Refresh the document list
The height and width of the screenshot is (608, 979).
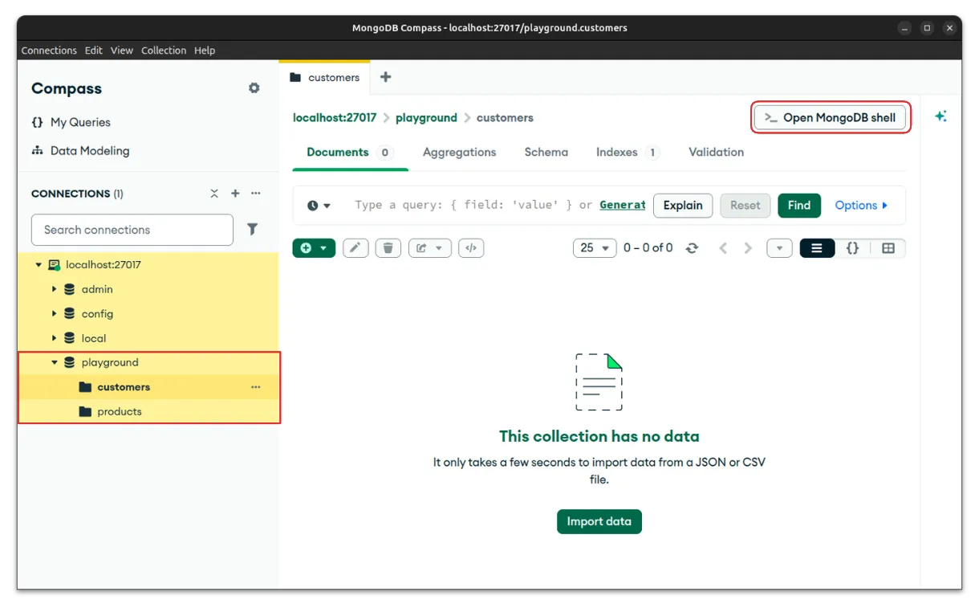point(692,248)
